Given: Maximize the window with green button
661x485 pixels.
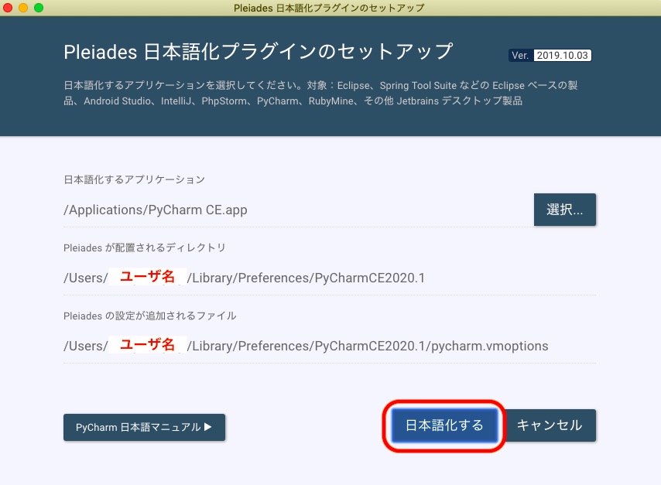Looking at the screenshot, I should pos(39,8).
